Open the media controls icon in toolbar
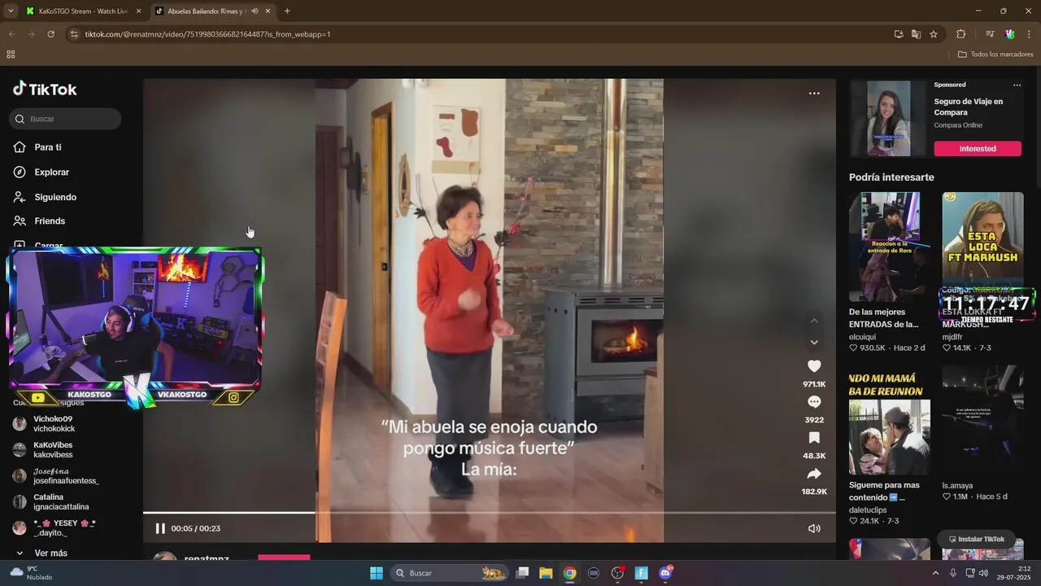The image size is (1041, 586). pos(990,34)
